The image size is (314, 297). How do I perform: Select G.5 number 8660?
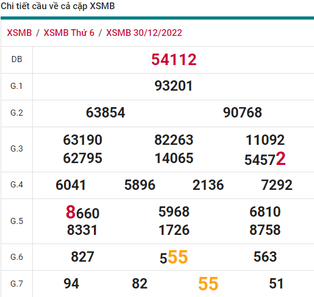[82, 212]
